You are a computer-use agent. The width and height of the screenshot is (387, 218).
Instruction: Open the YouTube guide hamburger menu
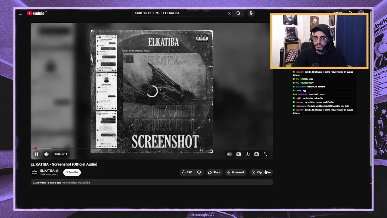pos(20,13)
